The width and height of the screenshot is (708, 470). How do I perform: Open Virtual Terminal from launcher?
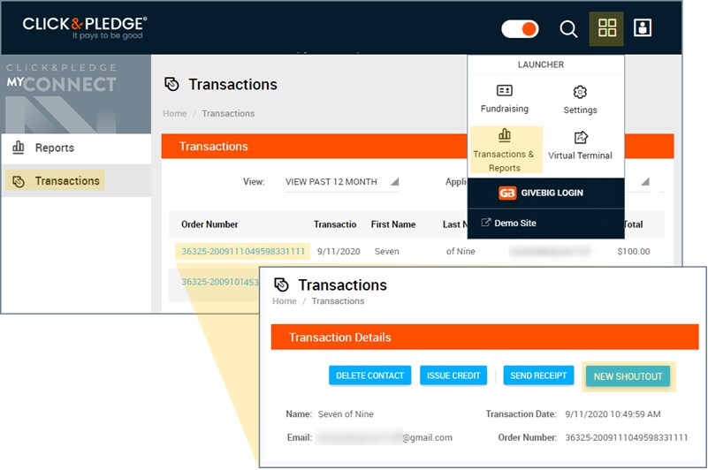click(580, 146)
